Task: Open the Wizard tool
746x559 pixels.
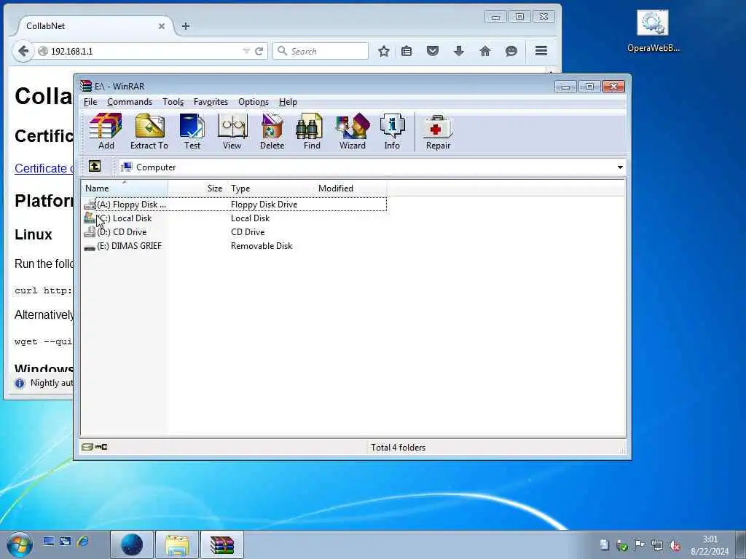Action: [x=353, y=132]
